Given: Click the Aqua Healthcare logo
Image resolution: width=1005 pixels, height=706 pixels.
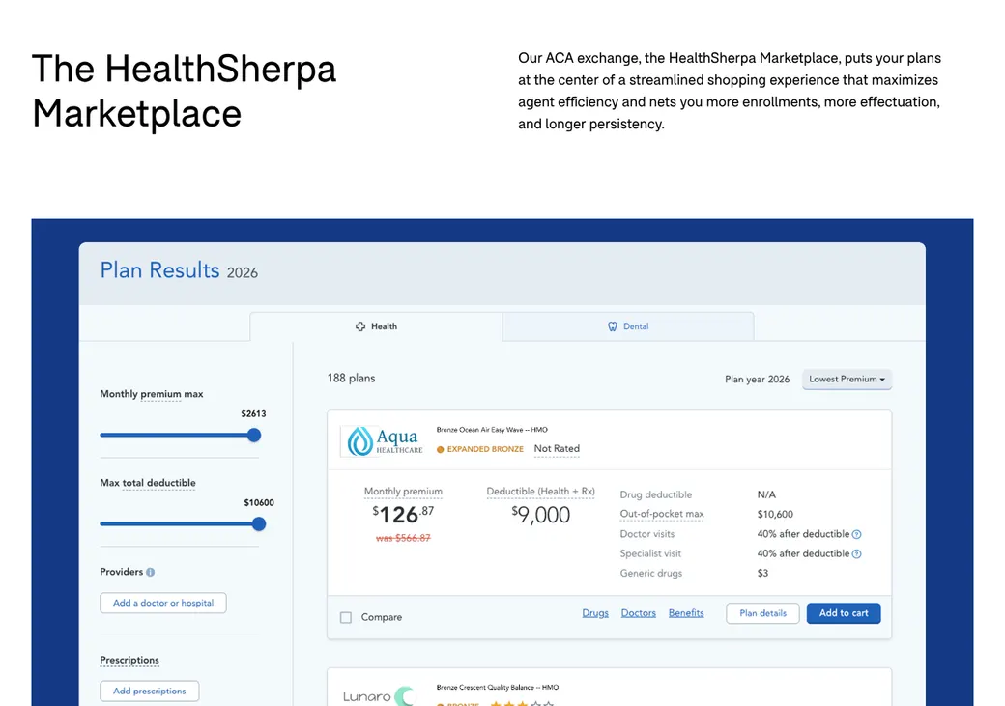Looking at the screenshot, I should point(383,440).
